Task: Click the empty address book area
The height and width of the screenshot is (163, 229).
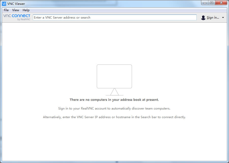Action: tap(114, 140)
